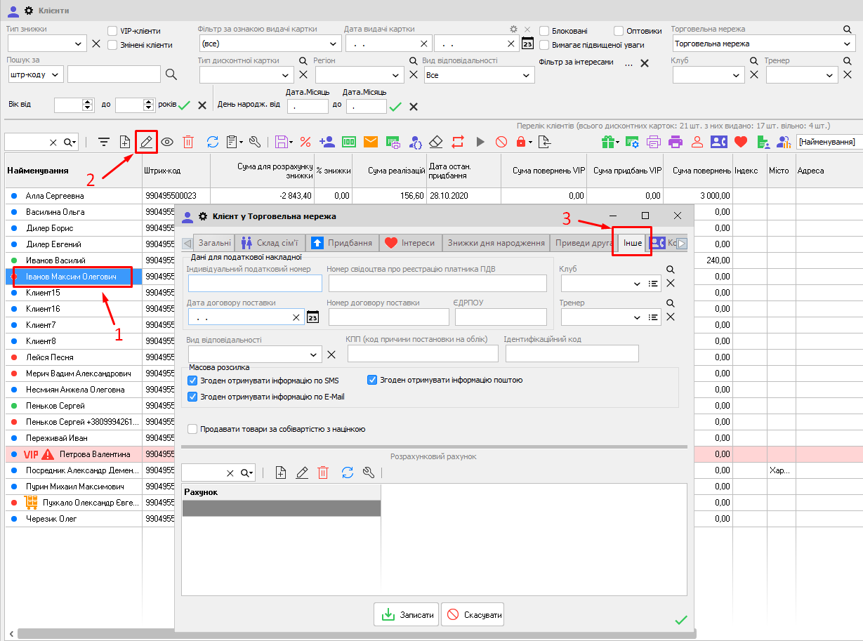Click the red heart icon in toolbar
863x641 pixels.
click(x=740, y=142)
